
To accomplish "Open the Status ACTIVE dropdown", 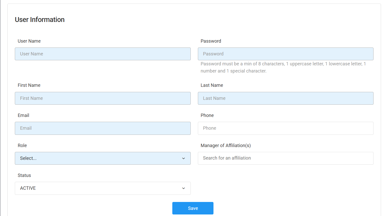I will 103,188.
